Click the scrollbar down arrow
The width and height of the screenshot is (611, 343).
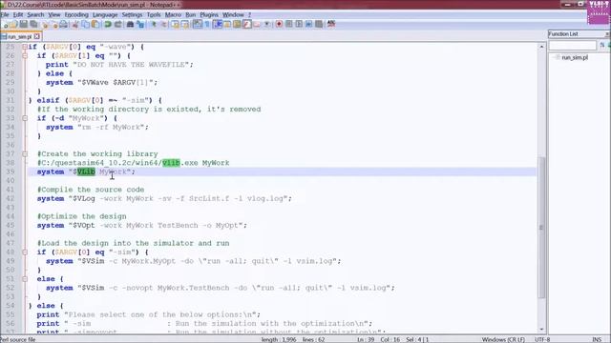[x=541, y=330]
